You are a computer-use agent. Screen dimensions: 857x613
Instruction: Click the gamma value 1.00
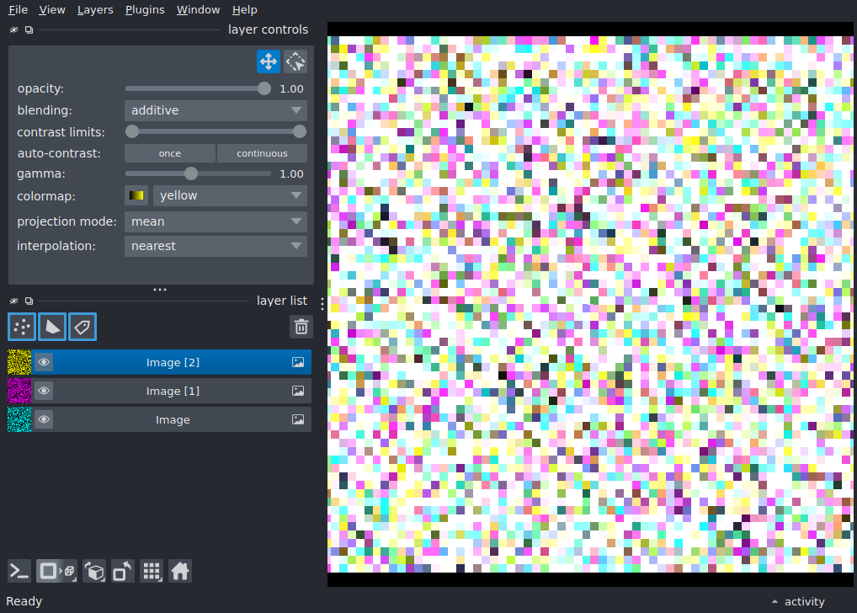(291, 174)
